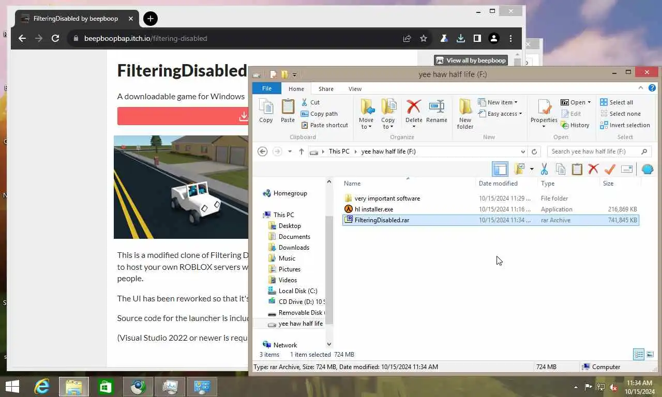Viewport: 662px width, 397px height.
Task: Click the Explorer help question mark icon
Action: tap(652, 88)
